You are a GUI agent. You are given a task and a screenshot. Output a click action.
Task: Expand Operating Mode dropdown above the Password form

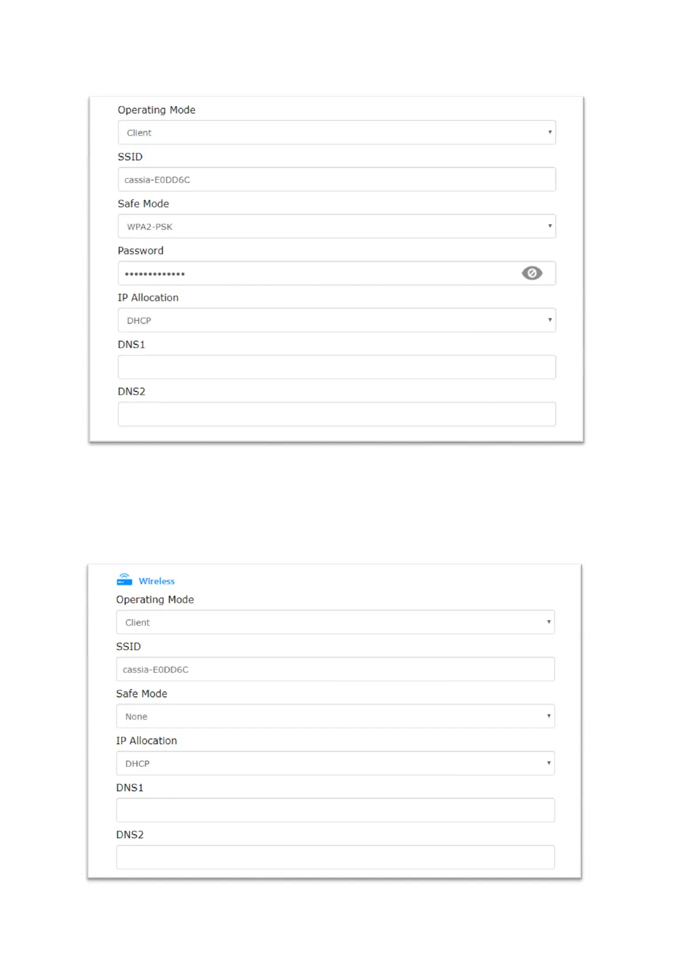coord(336,133)
